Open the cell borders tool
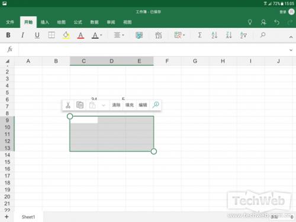The width and height of the screenshot is (296, 222). point(52,35)
